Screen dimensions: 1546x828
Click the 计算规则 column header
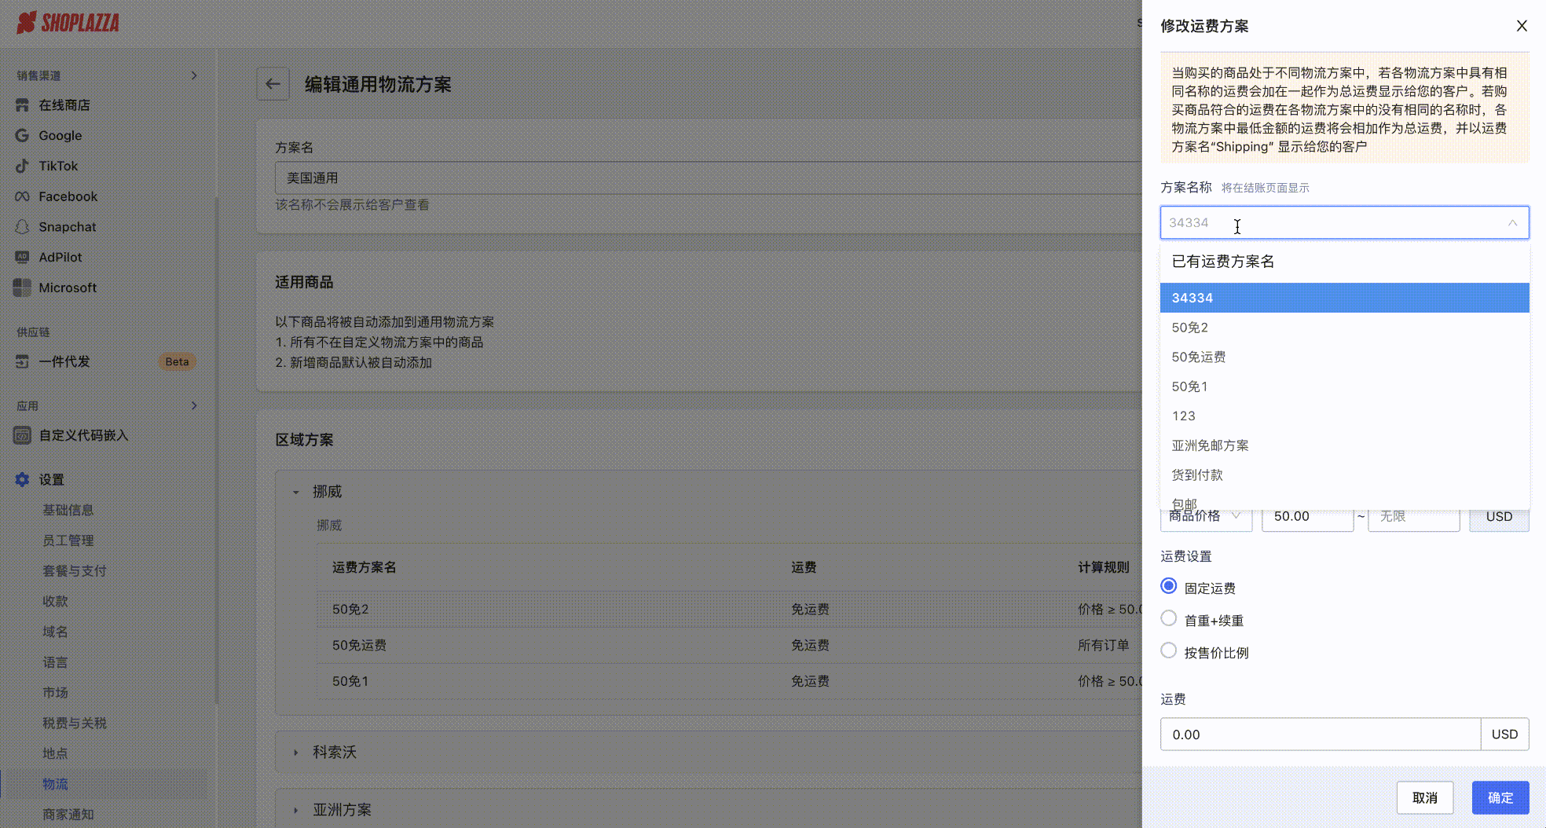1103,567
